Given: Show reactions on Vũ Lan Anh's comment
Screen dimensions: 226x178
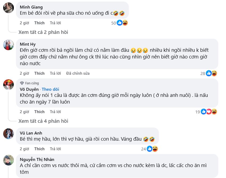Looking at the screenshot, I should (152, 149).
